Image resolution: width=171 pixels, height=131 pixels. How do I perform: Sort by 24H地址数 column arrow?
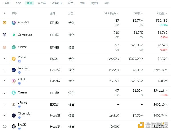coord(118,13)
